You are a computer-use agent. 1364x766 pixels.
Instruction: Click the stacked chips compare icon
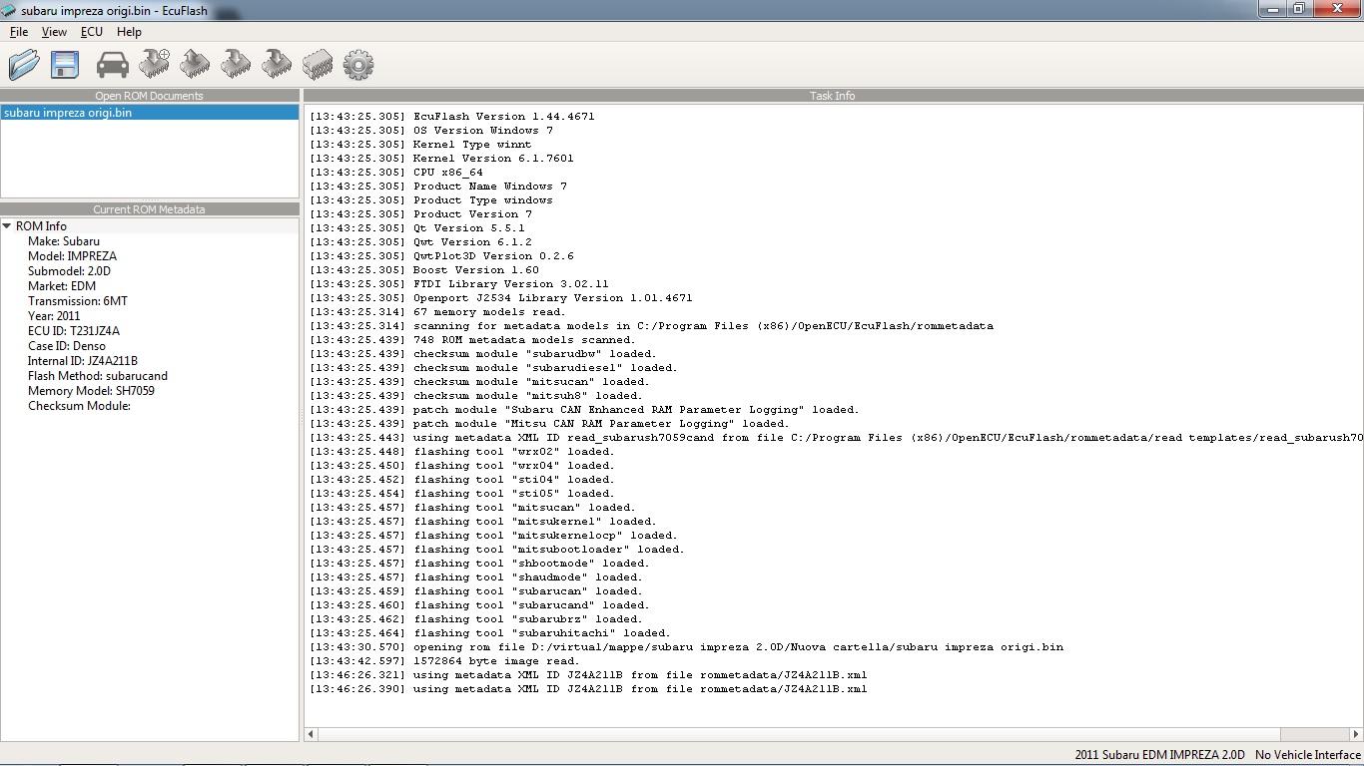(318, 66)
